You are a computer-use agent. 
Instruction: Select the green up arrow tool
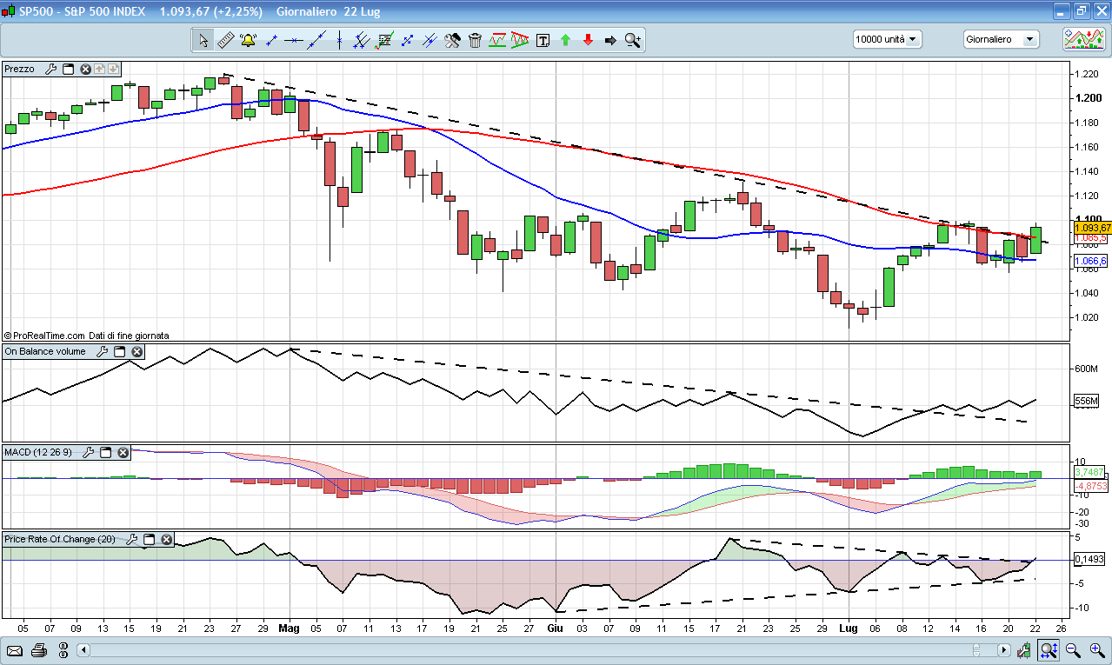[565, 40]
